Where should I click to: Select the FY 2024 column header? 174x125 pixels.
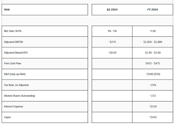point(152,10)
